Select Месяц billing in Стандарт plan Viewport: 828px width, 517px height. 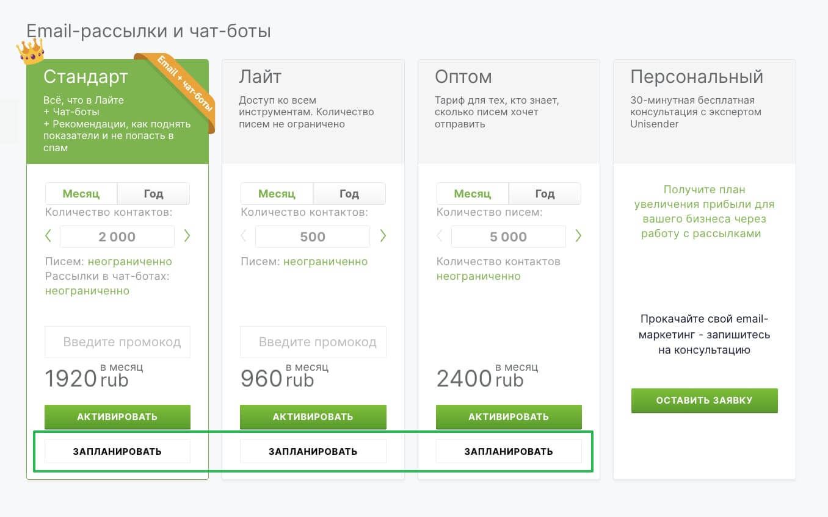[x=81, y=194]
